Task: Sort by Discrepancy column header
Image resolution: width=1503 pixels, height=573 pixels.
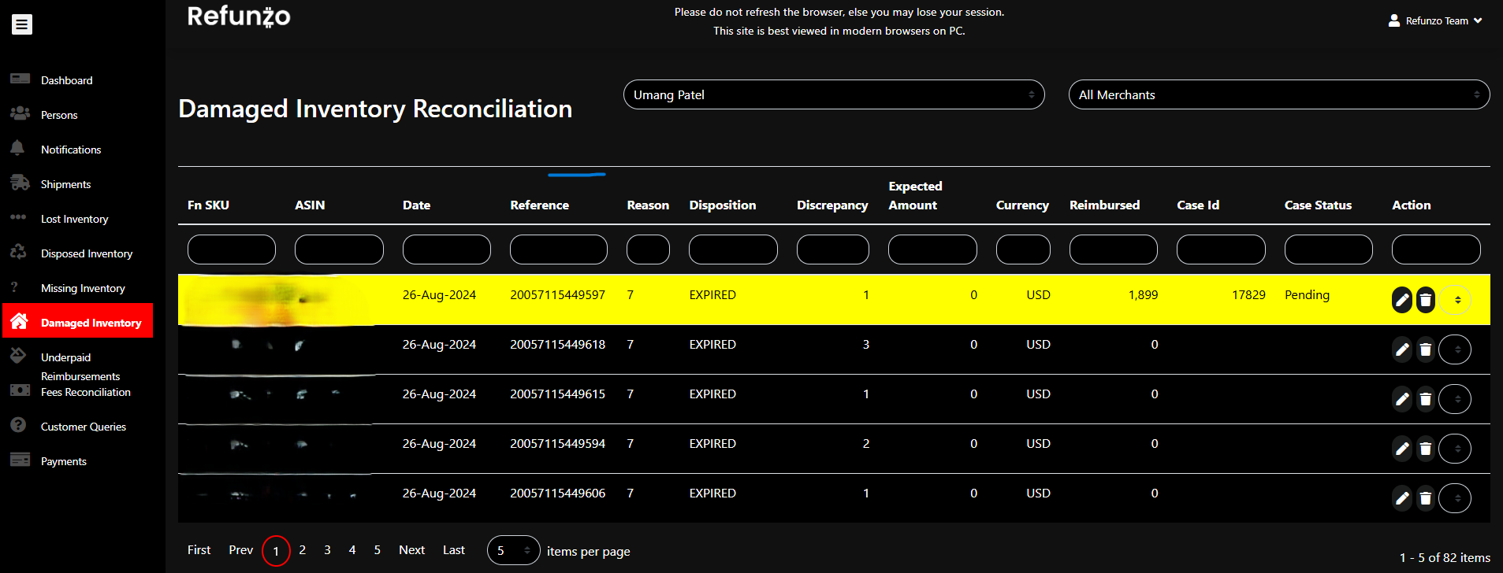Action: (832, 205)
